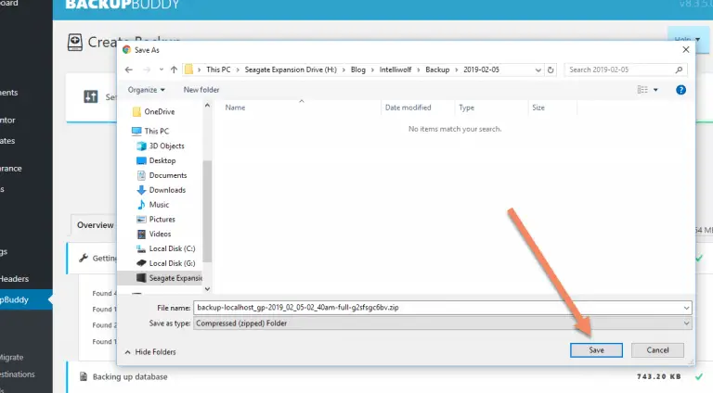The height and width of the screenshot is (393, 713).
Task: Open the Organize menu
Action: click(x=146, y=89)
